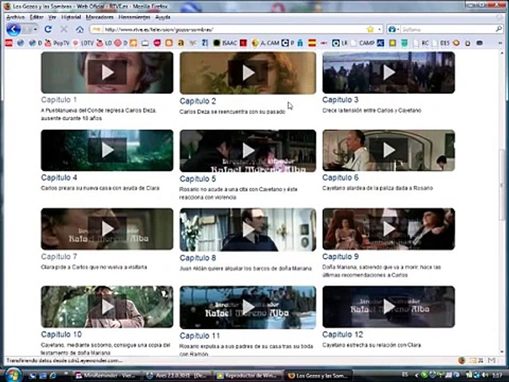This screenshot has width=509, height=382.
Task: Open the Capitulo 8 link
Action: click(x=198, y=258)
